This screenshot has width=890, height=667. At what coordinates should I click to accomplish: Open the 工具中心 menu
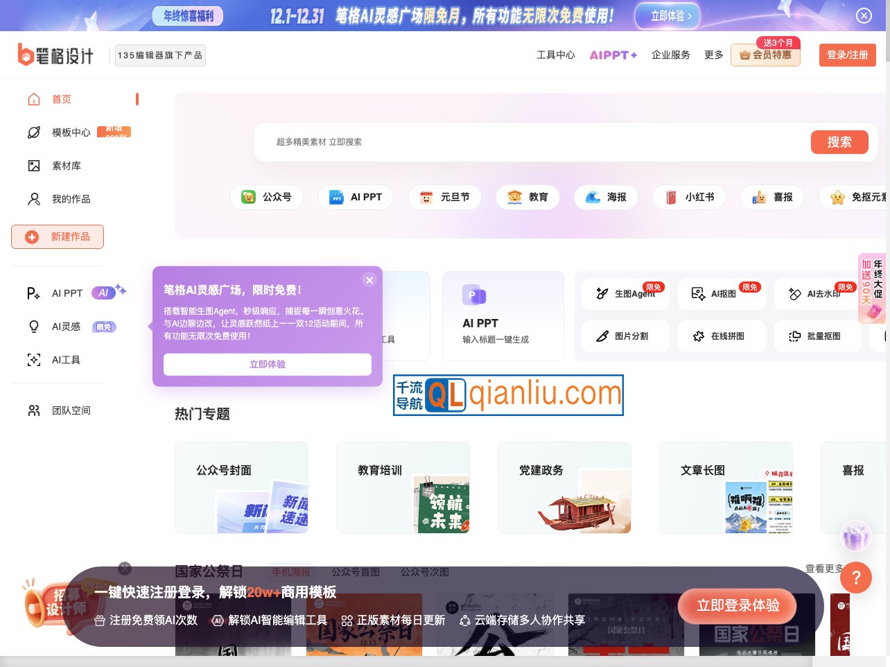(556, 55)
